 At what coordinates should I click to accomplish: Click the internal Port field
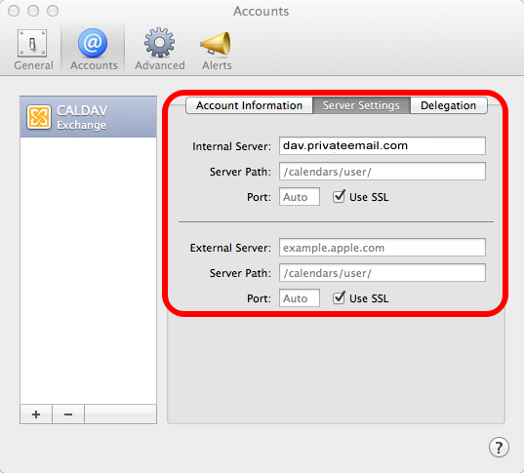click(300, 197)
